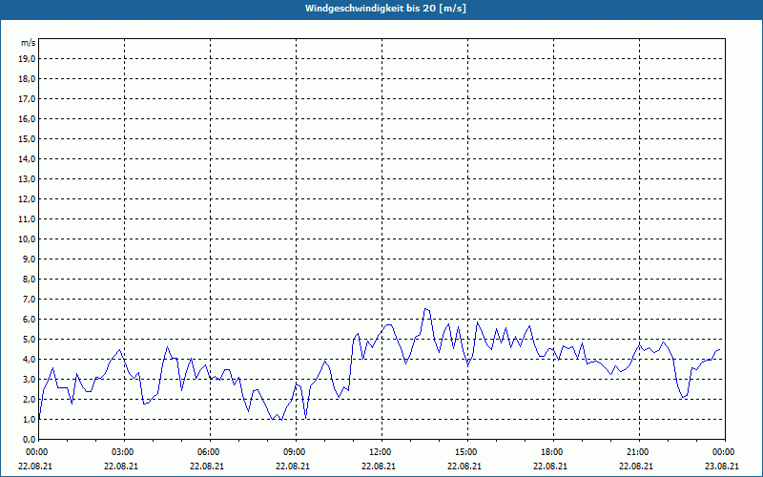Select the '13,0' y-axis tick label
The width and height of the screenshot is (763, 477).
point(28,179)
